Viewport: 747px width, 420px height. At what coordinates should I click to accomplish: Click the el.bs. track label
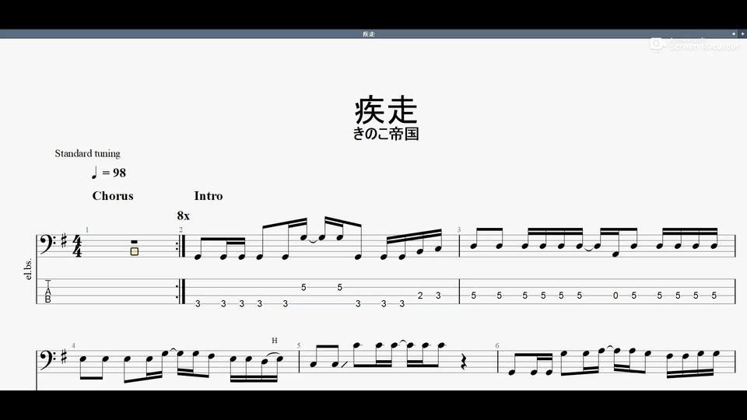29,269
